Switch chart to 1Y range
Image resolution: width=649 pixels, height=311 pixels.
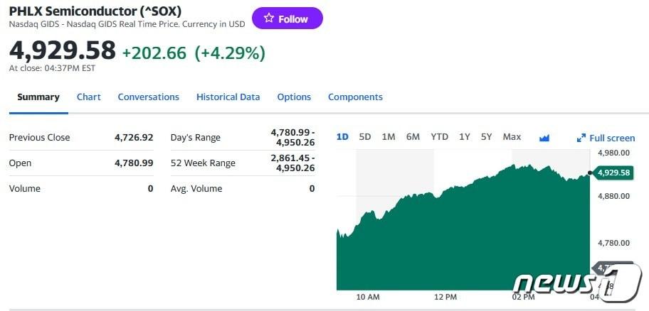(464, 136)
